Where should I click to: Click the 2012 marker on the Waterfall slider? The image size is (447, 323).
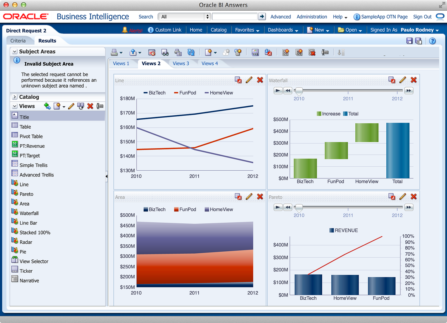397,99
